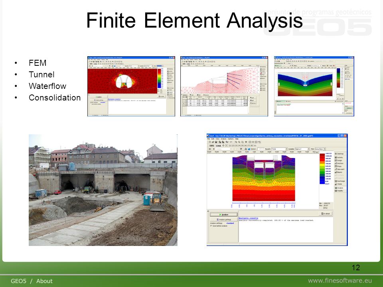Select construction stage [9] button

255,146
